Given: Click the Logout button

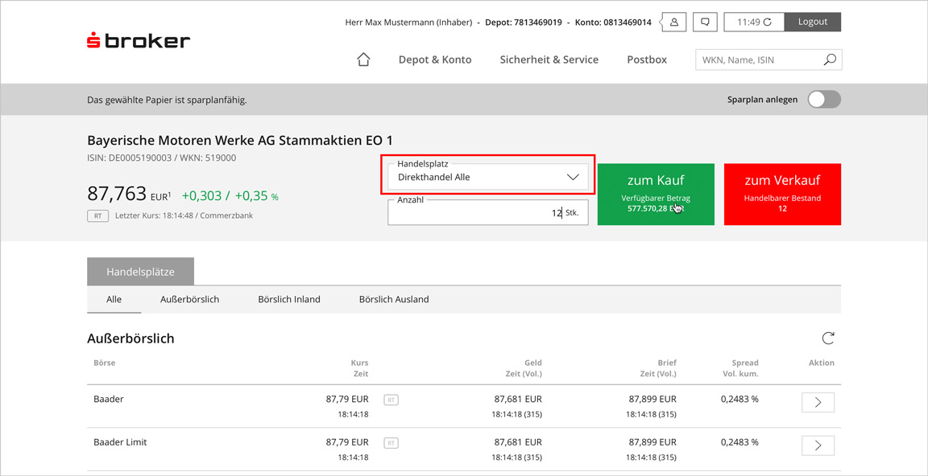Looking at the screenshot, I should 813,22.
